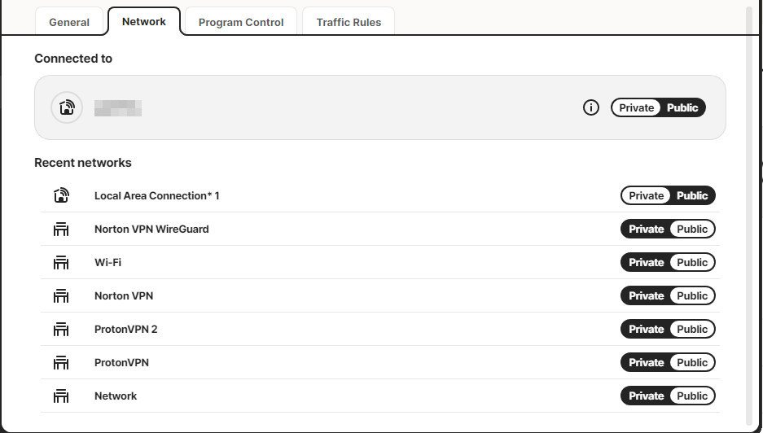
Task: Open the General tab
Action: click(x=69, y=22)
